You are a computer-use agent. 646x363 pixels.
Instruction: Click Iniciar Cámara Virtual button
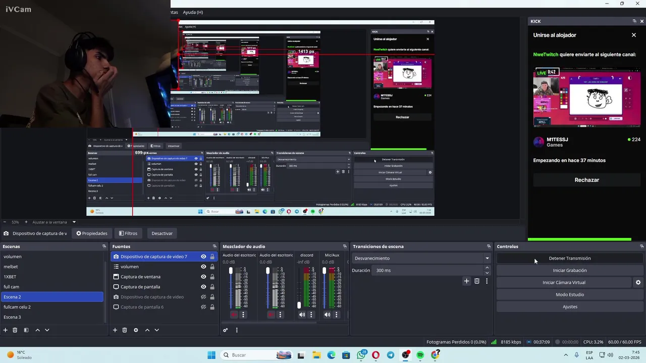click(x=564, y=282)
